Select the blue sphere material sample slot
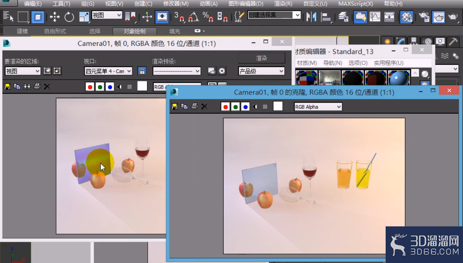The image size is (463, 263). [x=399, y=78]
